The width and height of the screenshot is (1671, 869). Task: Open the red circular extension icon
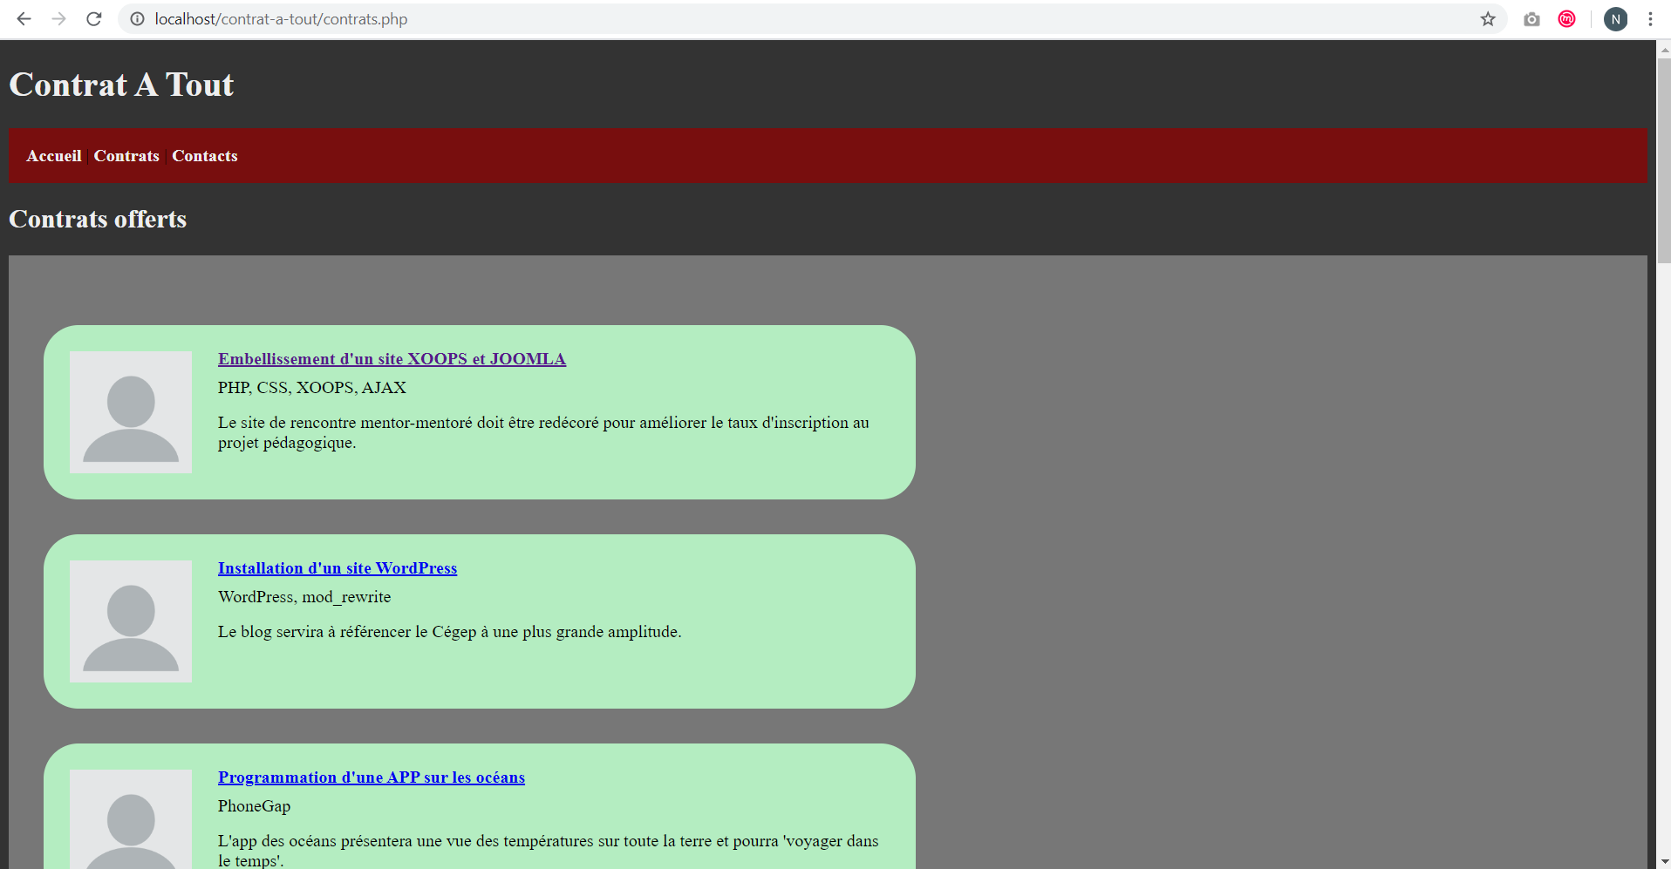[1566, 19]
